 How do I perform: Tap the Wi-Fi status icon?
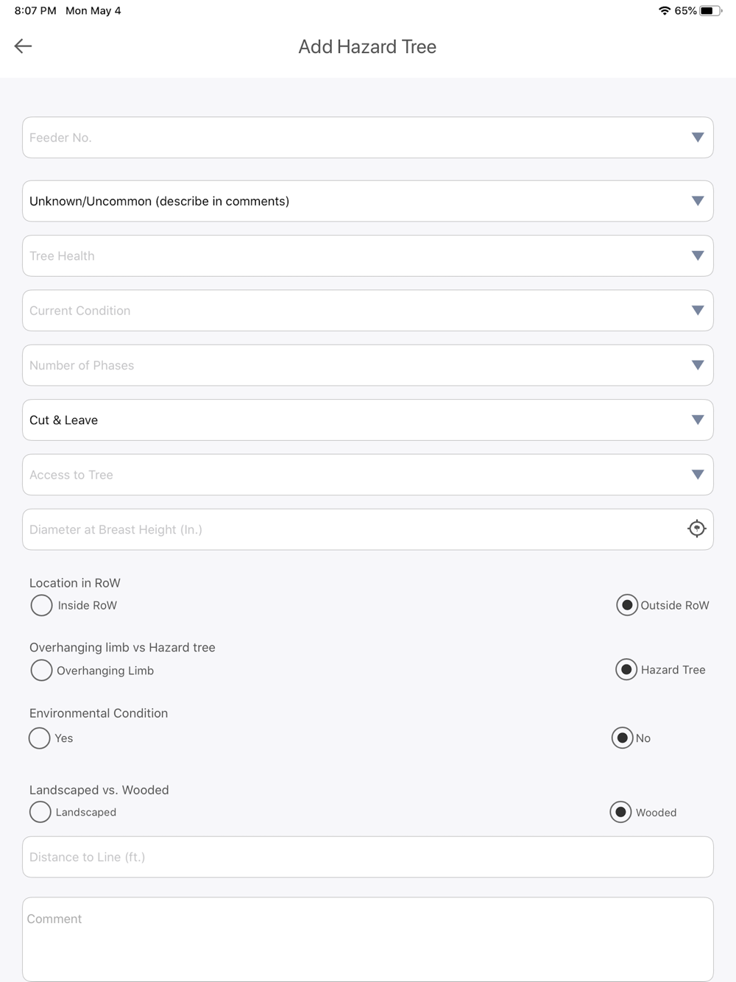click(664, 11)
